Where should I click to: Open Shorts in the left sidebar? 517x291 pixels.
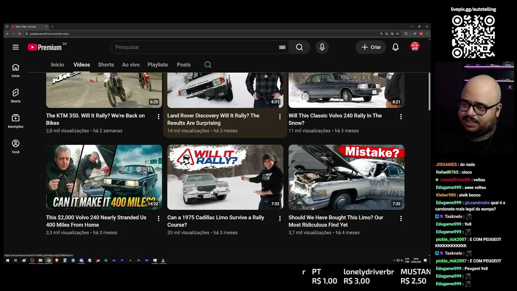[x=15, y=96]
